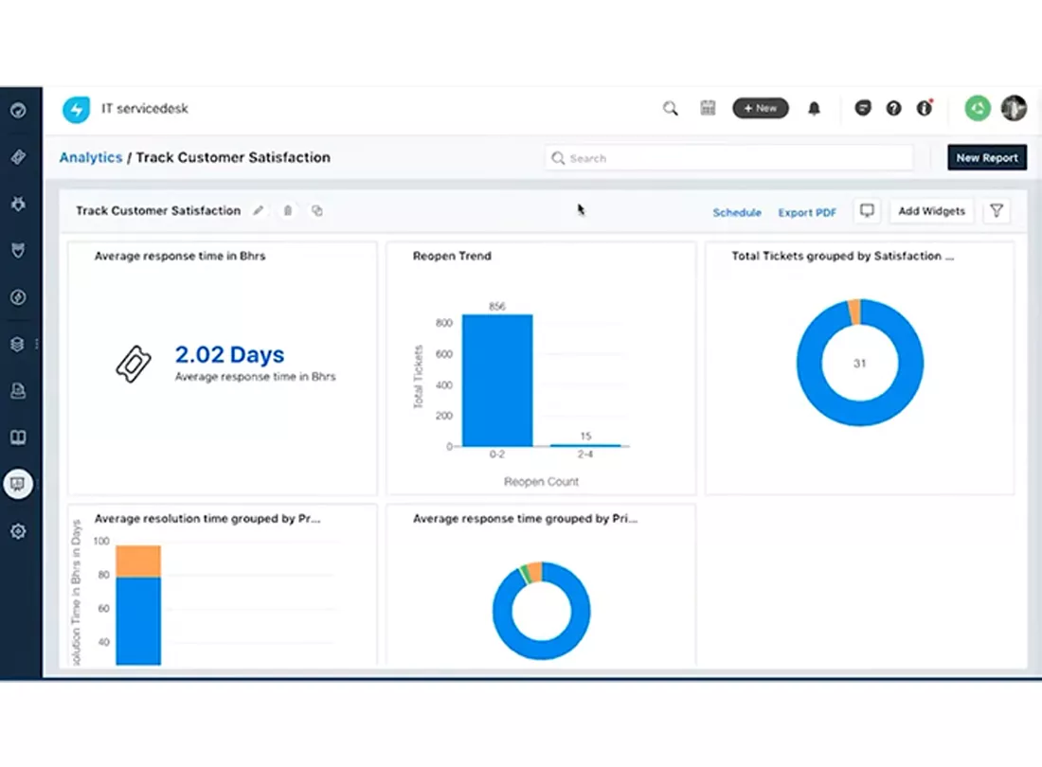Open the calendar icon in top bar
This screenshot has width=1042, height=767.
708,108
